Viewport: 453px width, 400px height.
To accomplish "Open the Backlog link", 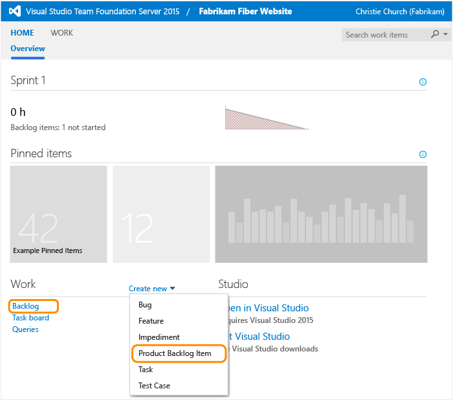I will (x=26, y=306).
